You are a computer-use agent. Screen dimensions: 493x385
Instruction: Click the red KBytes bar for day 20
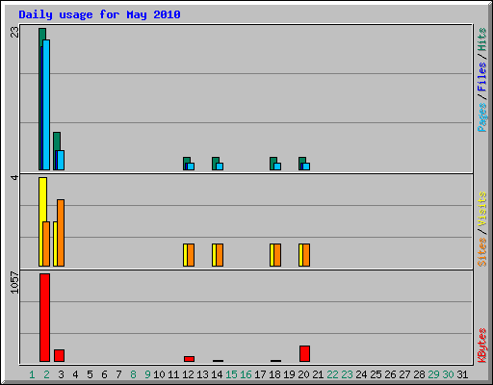[x=304, y=353]
